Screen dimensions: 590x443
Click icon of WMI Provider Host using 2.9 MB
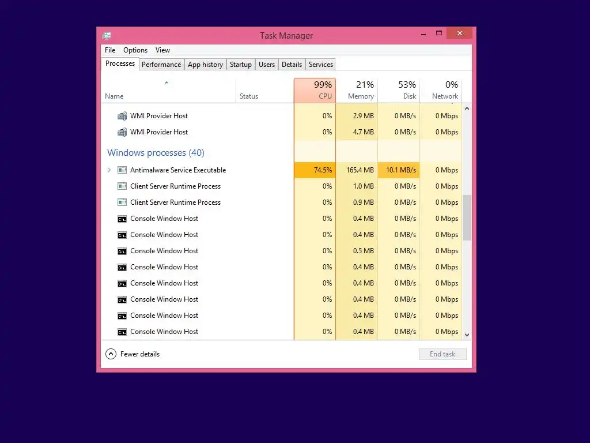tap(122, 116)
